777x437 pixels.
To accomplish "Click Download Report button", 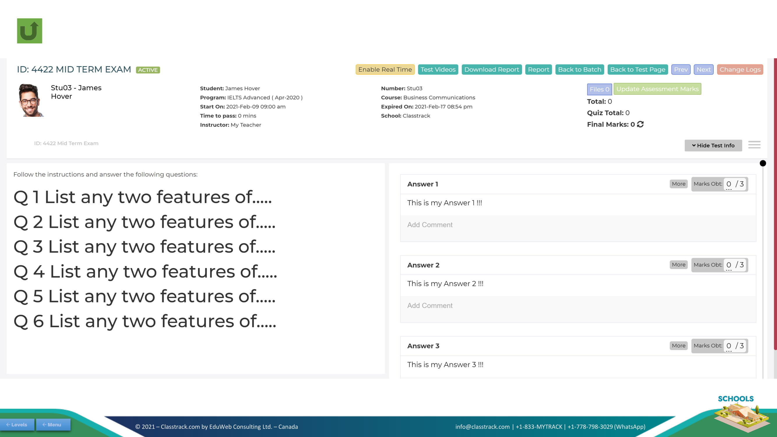I will click(491, 69).
